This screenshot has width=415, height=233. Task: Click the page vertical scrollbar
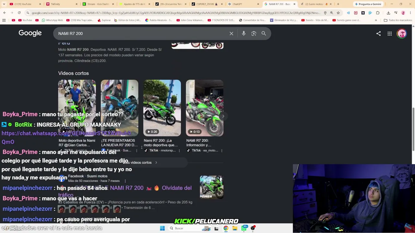point(413,129)
